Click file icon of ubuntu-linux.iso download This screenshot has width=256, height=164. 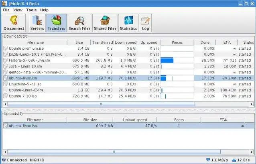(x=6, y=78)
